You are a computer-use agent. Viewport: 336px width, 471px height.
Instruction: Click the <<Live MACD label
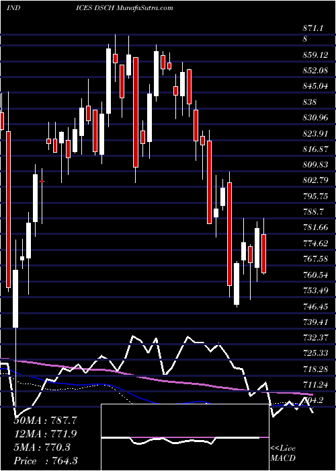pyautogui.click(x=283, y=453)
